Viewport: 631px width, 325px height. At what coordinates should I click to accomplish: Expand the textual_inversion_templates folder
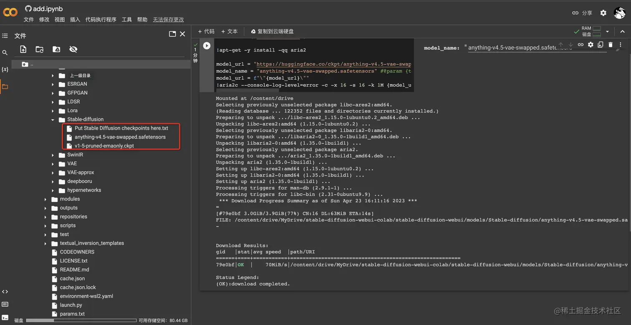click(x=45, y=243)
